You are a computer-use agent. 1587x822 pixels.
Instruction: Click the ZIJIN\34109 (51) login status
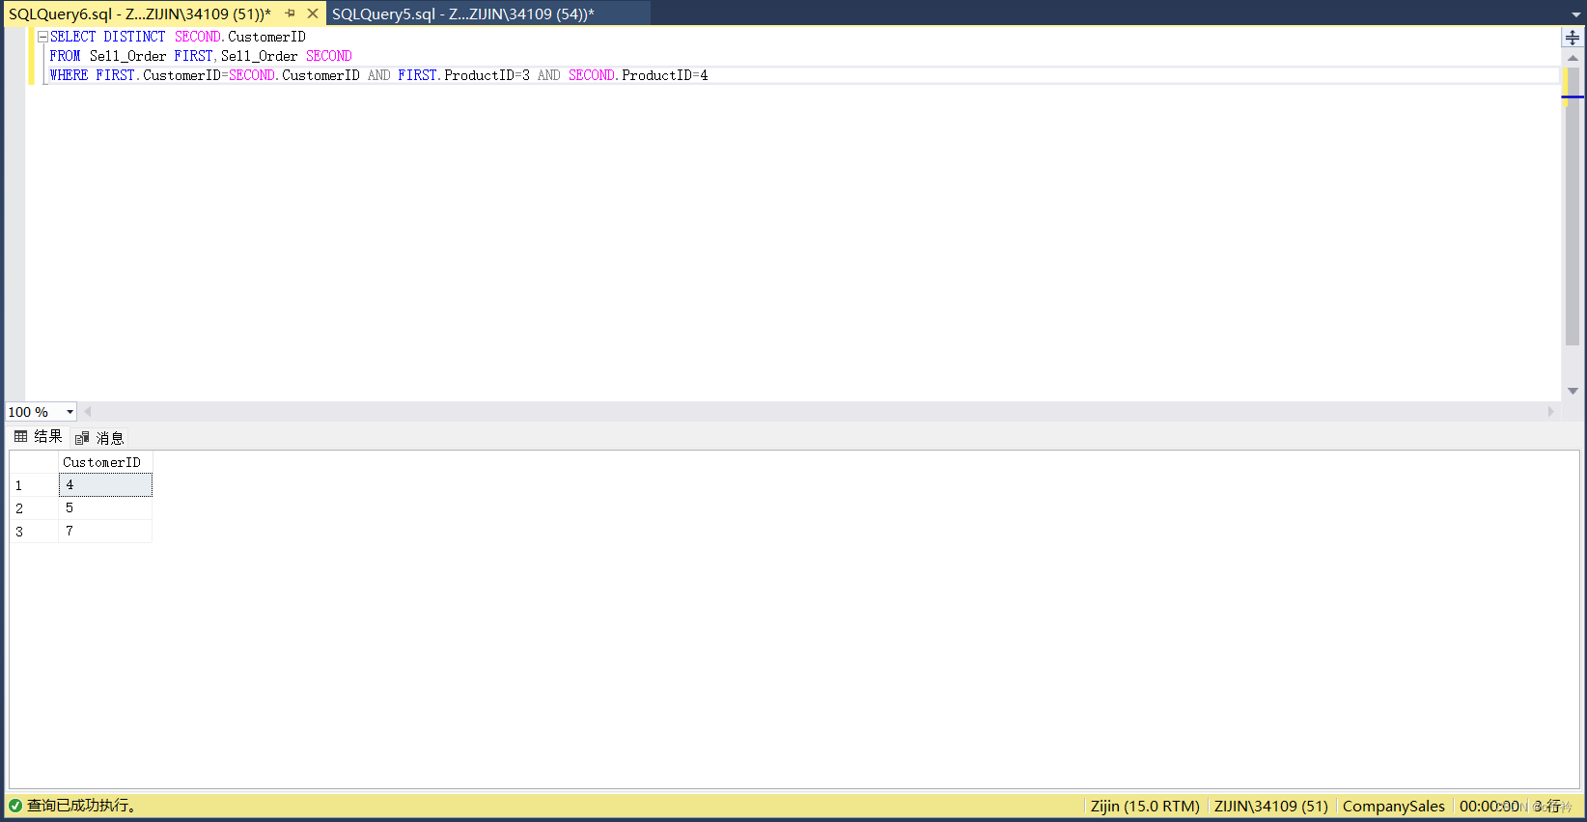[x=1270, y=807]
